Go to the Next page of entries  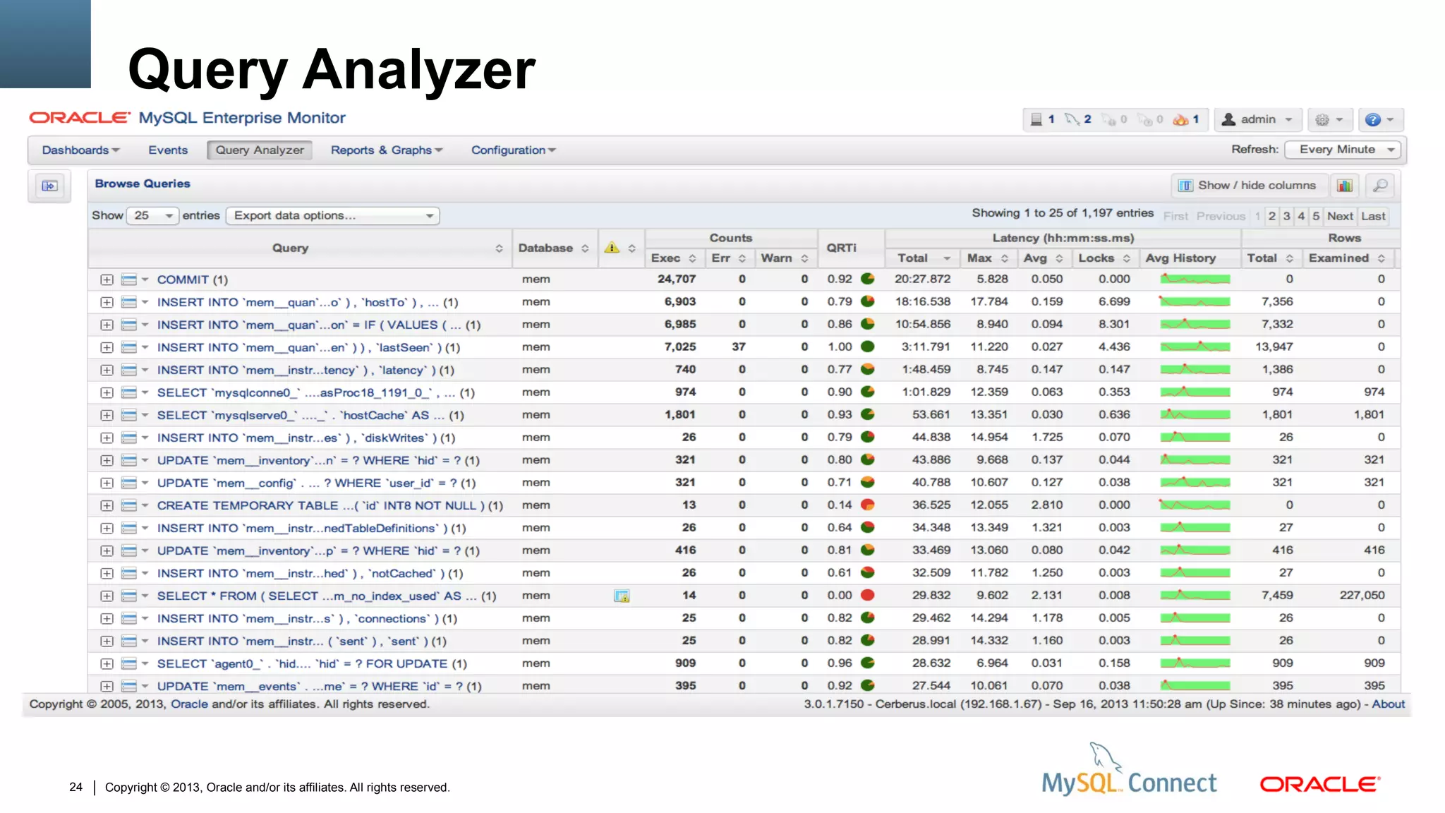tap(1340, 217)
